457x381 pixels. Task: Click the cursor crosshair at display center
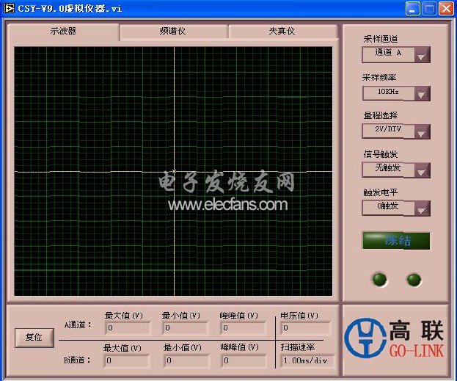174,172
